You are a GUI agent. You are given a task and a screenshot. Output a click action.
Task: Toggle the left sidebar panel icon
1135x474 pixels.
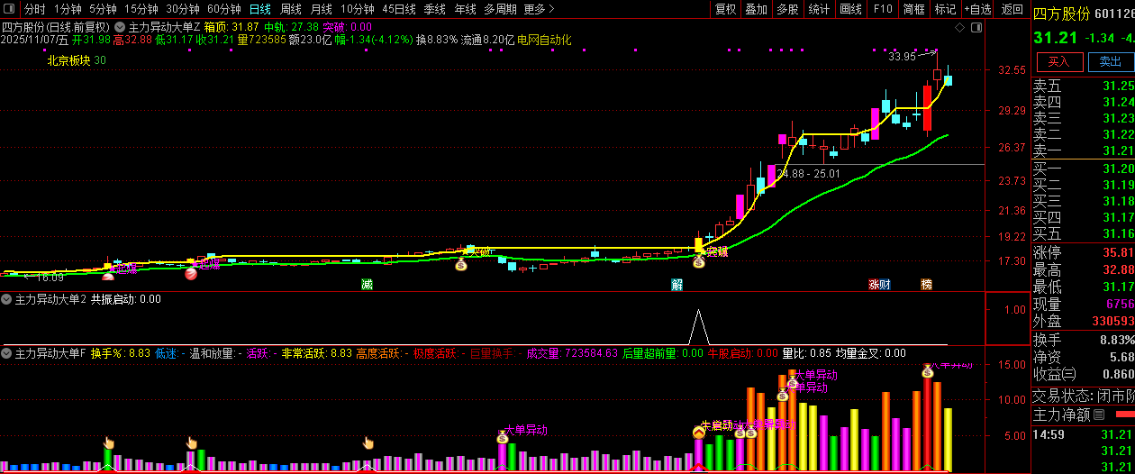point(10,9)
